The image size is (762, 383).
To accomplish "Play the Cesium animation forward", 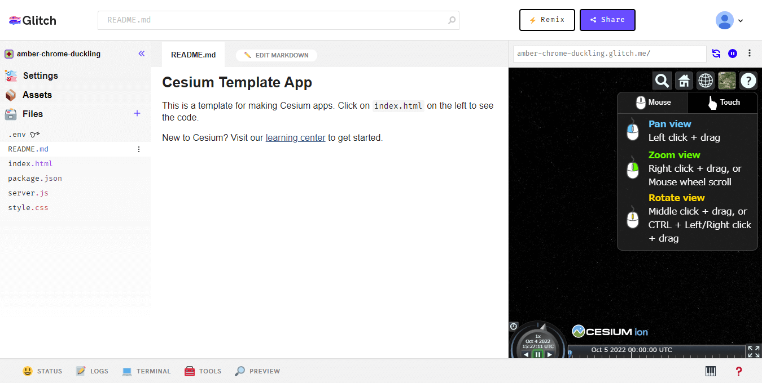I will [x=550, y=354].
